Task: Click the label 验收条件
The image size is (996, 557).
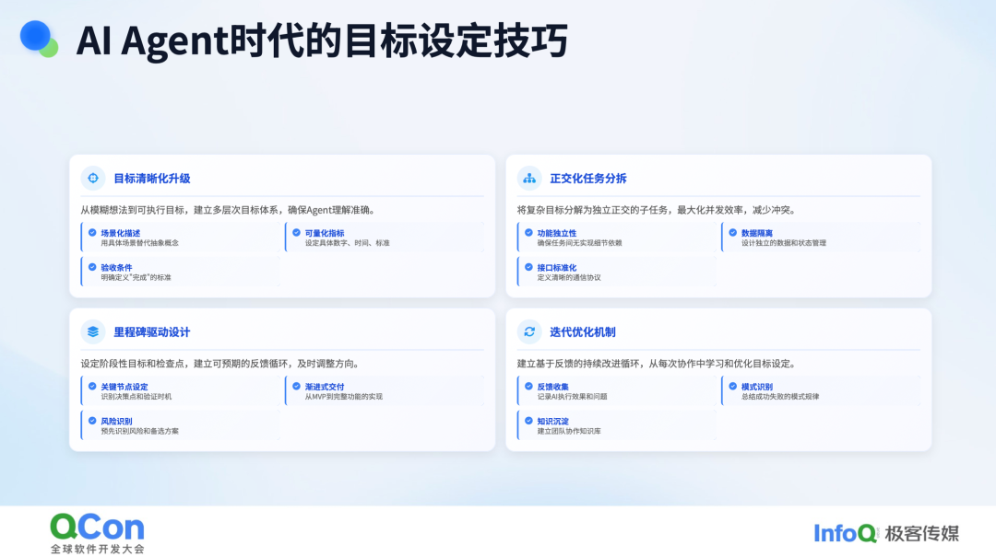Action: 117,267
